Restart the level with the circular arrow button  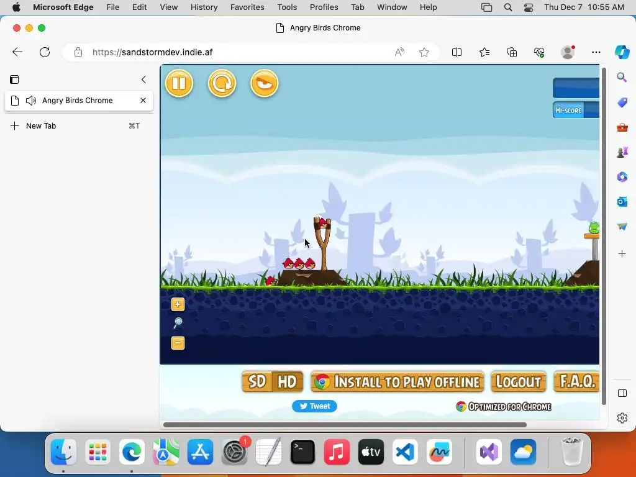click(x=222, y=83)
